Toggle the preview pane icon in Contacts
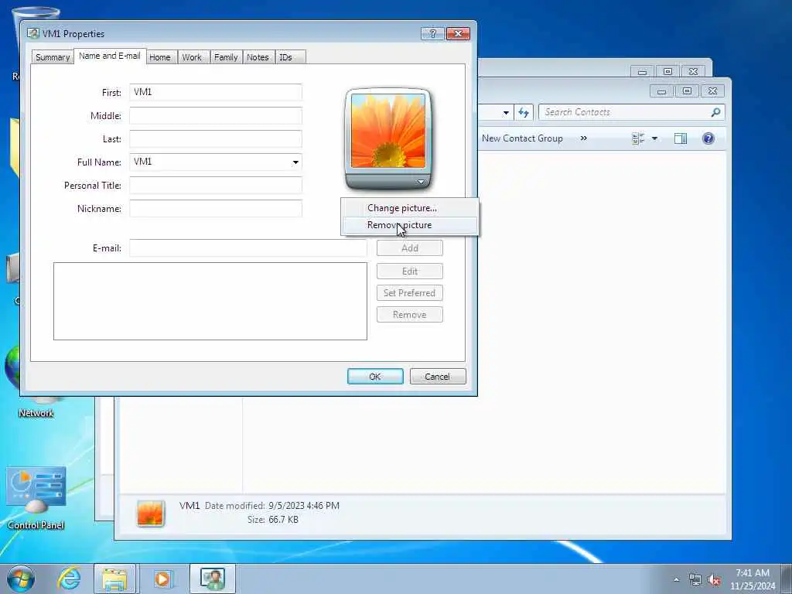 coord(681,138)
